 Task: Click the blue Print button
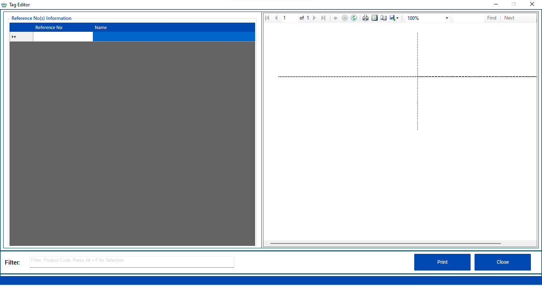pos(442,262)
